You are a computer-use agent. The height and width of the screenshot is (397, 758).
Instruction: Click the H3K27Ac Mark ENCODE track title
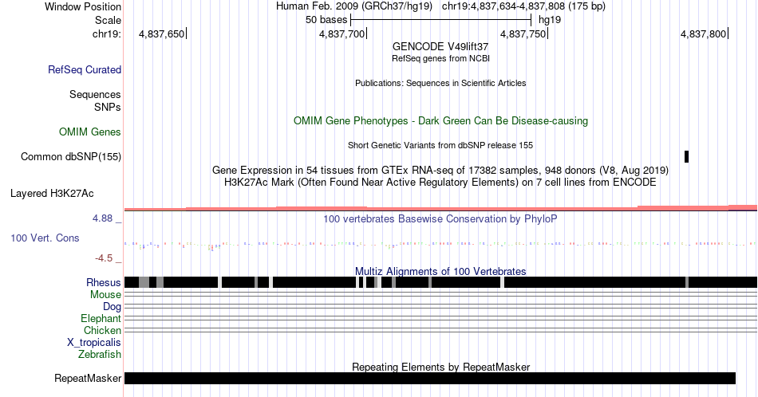click(440, 182)
